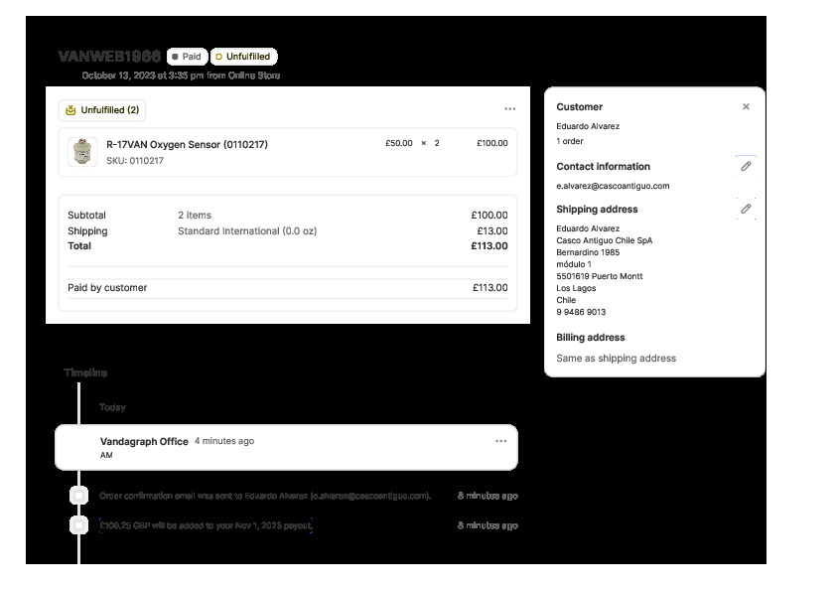Edit contact information with the pencil icon
Image resolution: width=836 pixels, height=591 pixels.
pos(746,167)
